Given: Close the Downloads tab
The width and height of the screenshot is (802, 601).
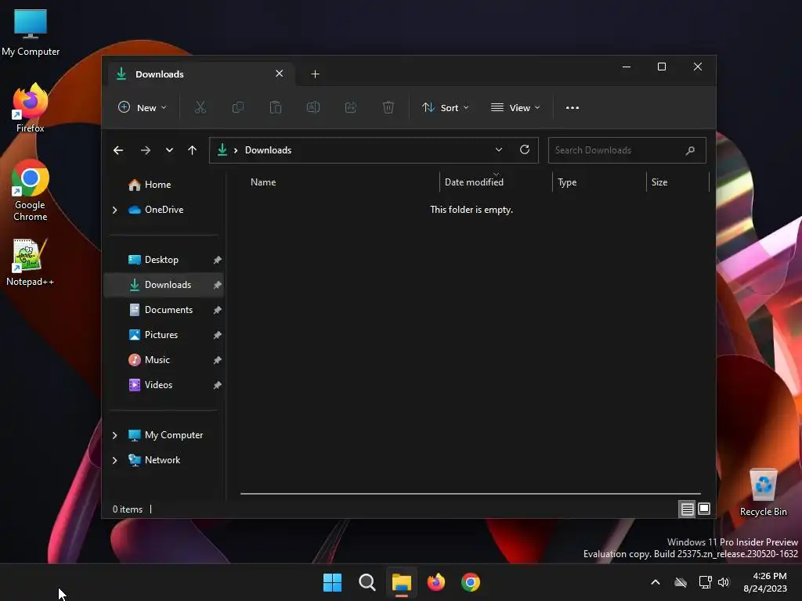Looking at the screenshot, I should click(x=280, y=74).
